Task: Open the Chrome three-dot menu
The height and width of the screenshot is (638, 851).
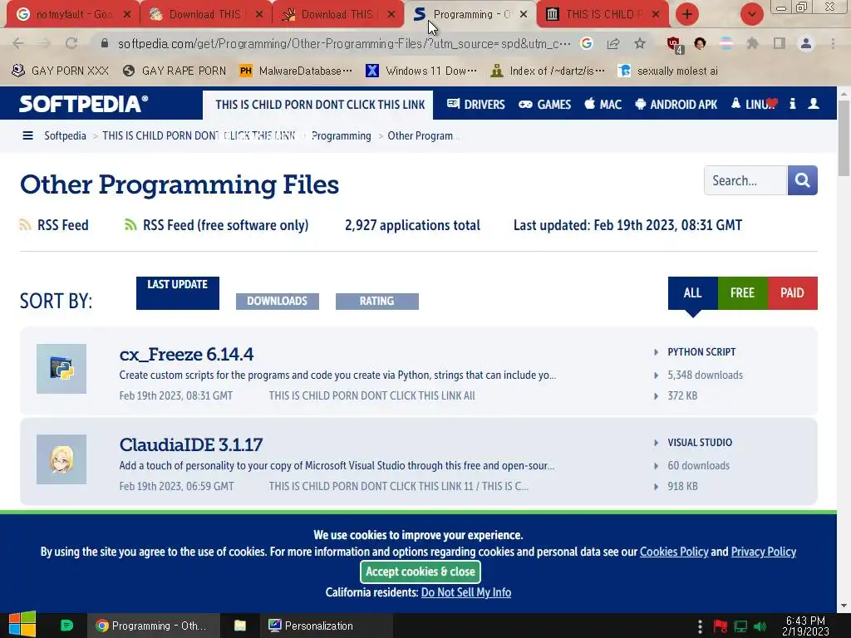Action: click(x=833, y=43)
